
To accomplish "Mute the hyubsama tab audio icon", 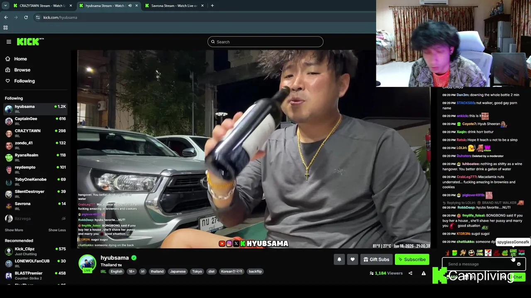I will coord(129,6).
